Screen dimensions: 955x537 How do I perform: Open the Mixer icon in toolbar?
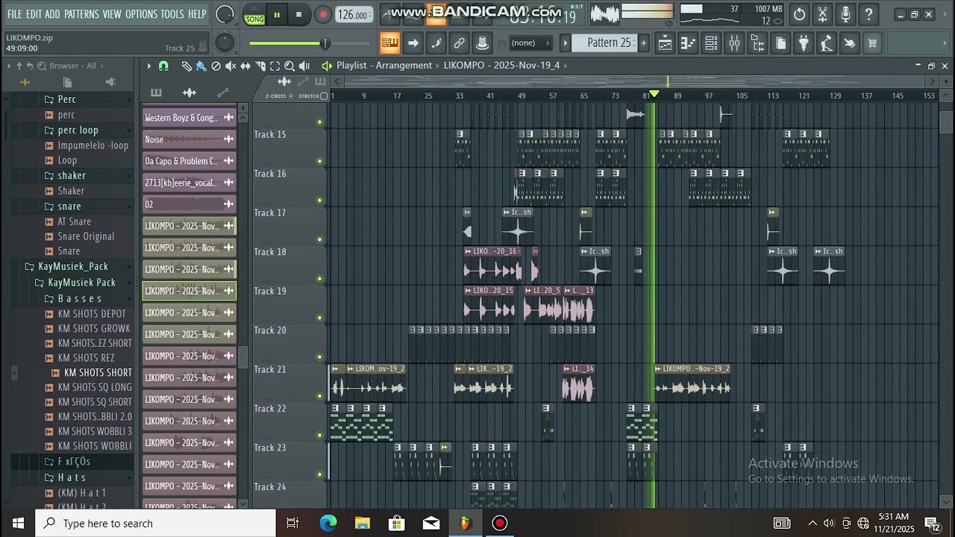coord(734,43)
